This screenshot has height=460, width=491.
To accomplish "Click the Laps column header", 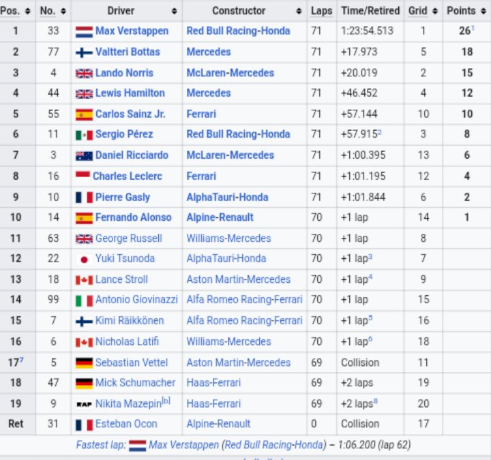I will tap(322, 11).
